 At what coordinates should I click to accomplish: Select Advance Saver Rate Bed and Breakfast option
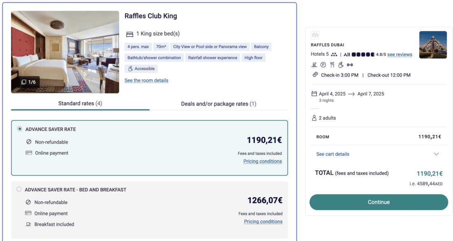19,190
